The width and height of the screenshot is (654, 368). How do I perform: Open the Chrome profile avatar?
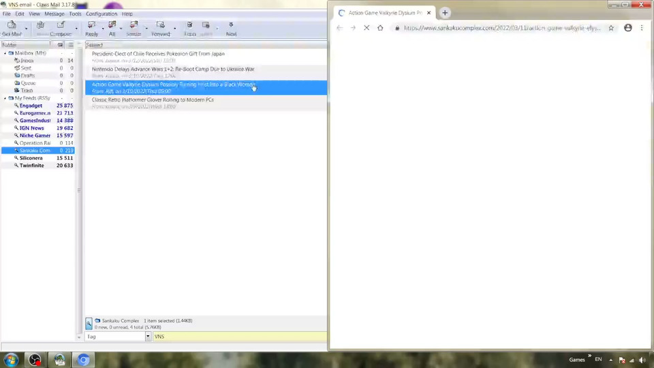pos(627,28)
